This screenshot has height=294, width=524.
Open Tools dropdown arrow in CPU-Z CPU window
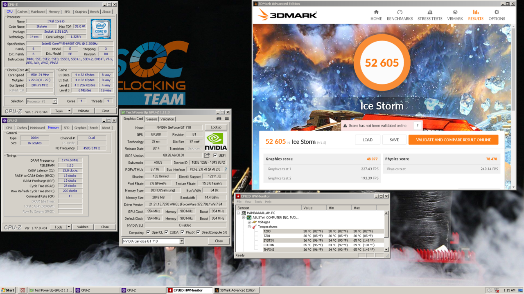point(69,111)
